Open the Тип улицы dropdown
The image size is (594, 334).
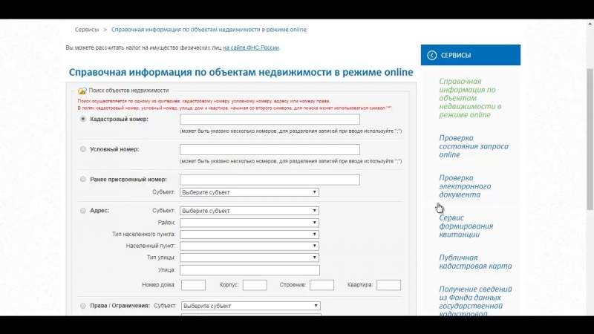[x=249, y=258]
